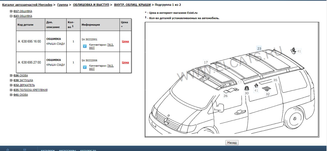Select part code A 638 695 16 00
Image resolution: width=327 pixels, height=151 pixels.
(x=29, y=41)
